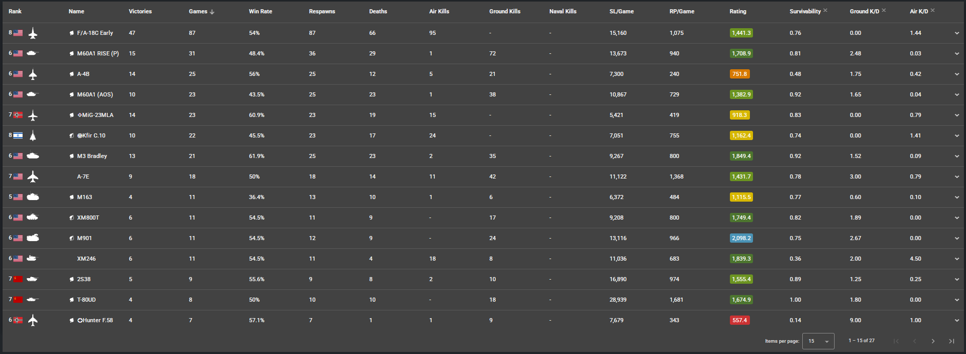This screenshot has width=966, height=354.
Task: Sort table by Ground Kills column
Action: [x=505, y=11]
